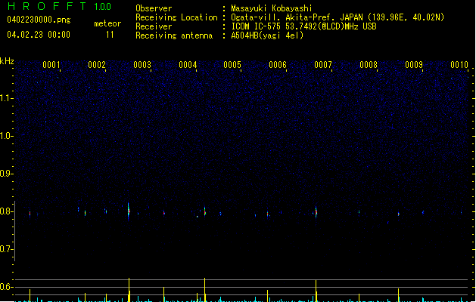Screen dimensions: 476x302
Task: Click the observer name Masayuki Kobayashi
Action: pyautogui.click(x=272, y=8)
